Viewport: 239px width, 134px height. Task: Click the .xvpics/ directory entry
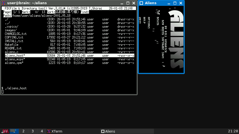click(x=11, y=27)
